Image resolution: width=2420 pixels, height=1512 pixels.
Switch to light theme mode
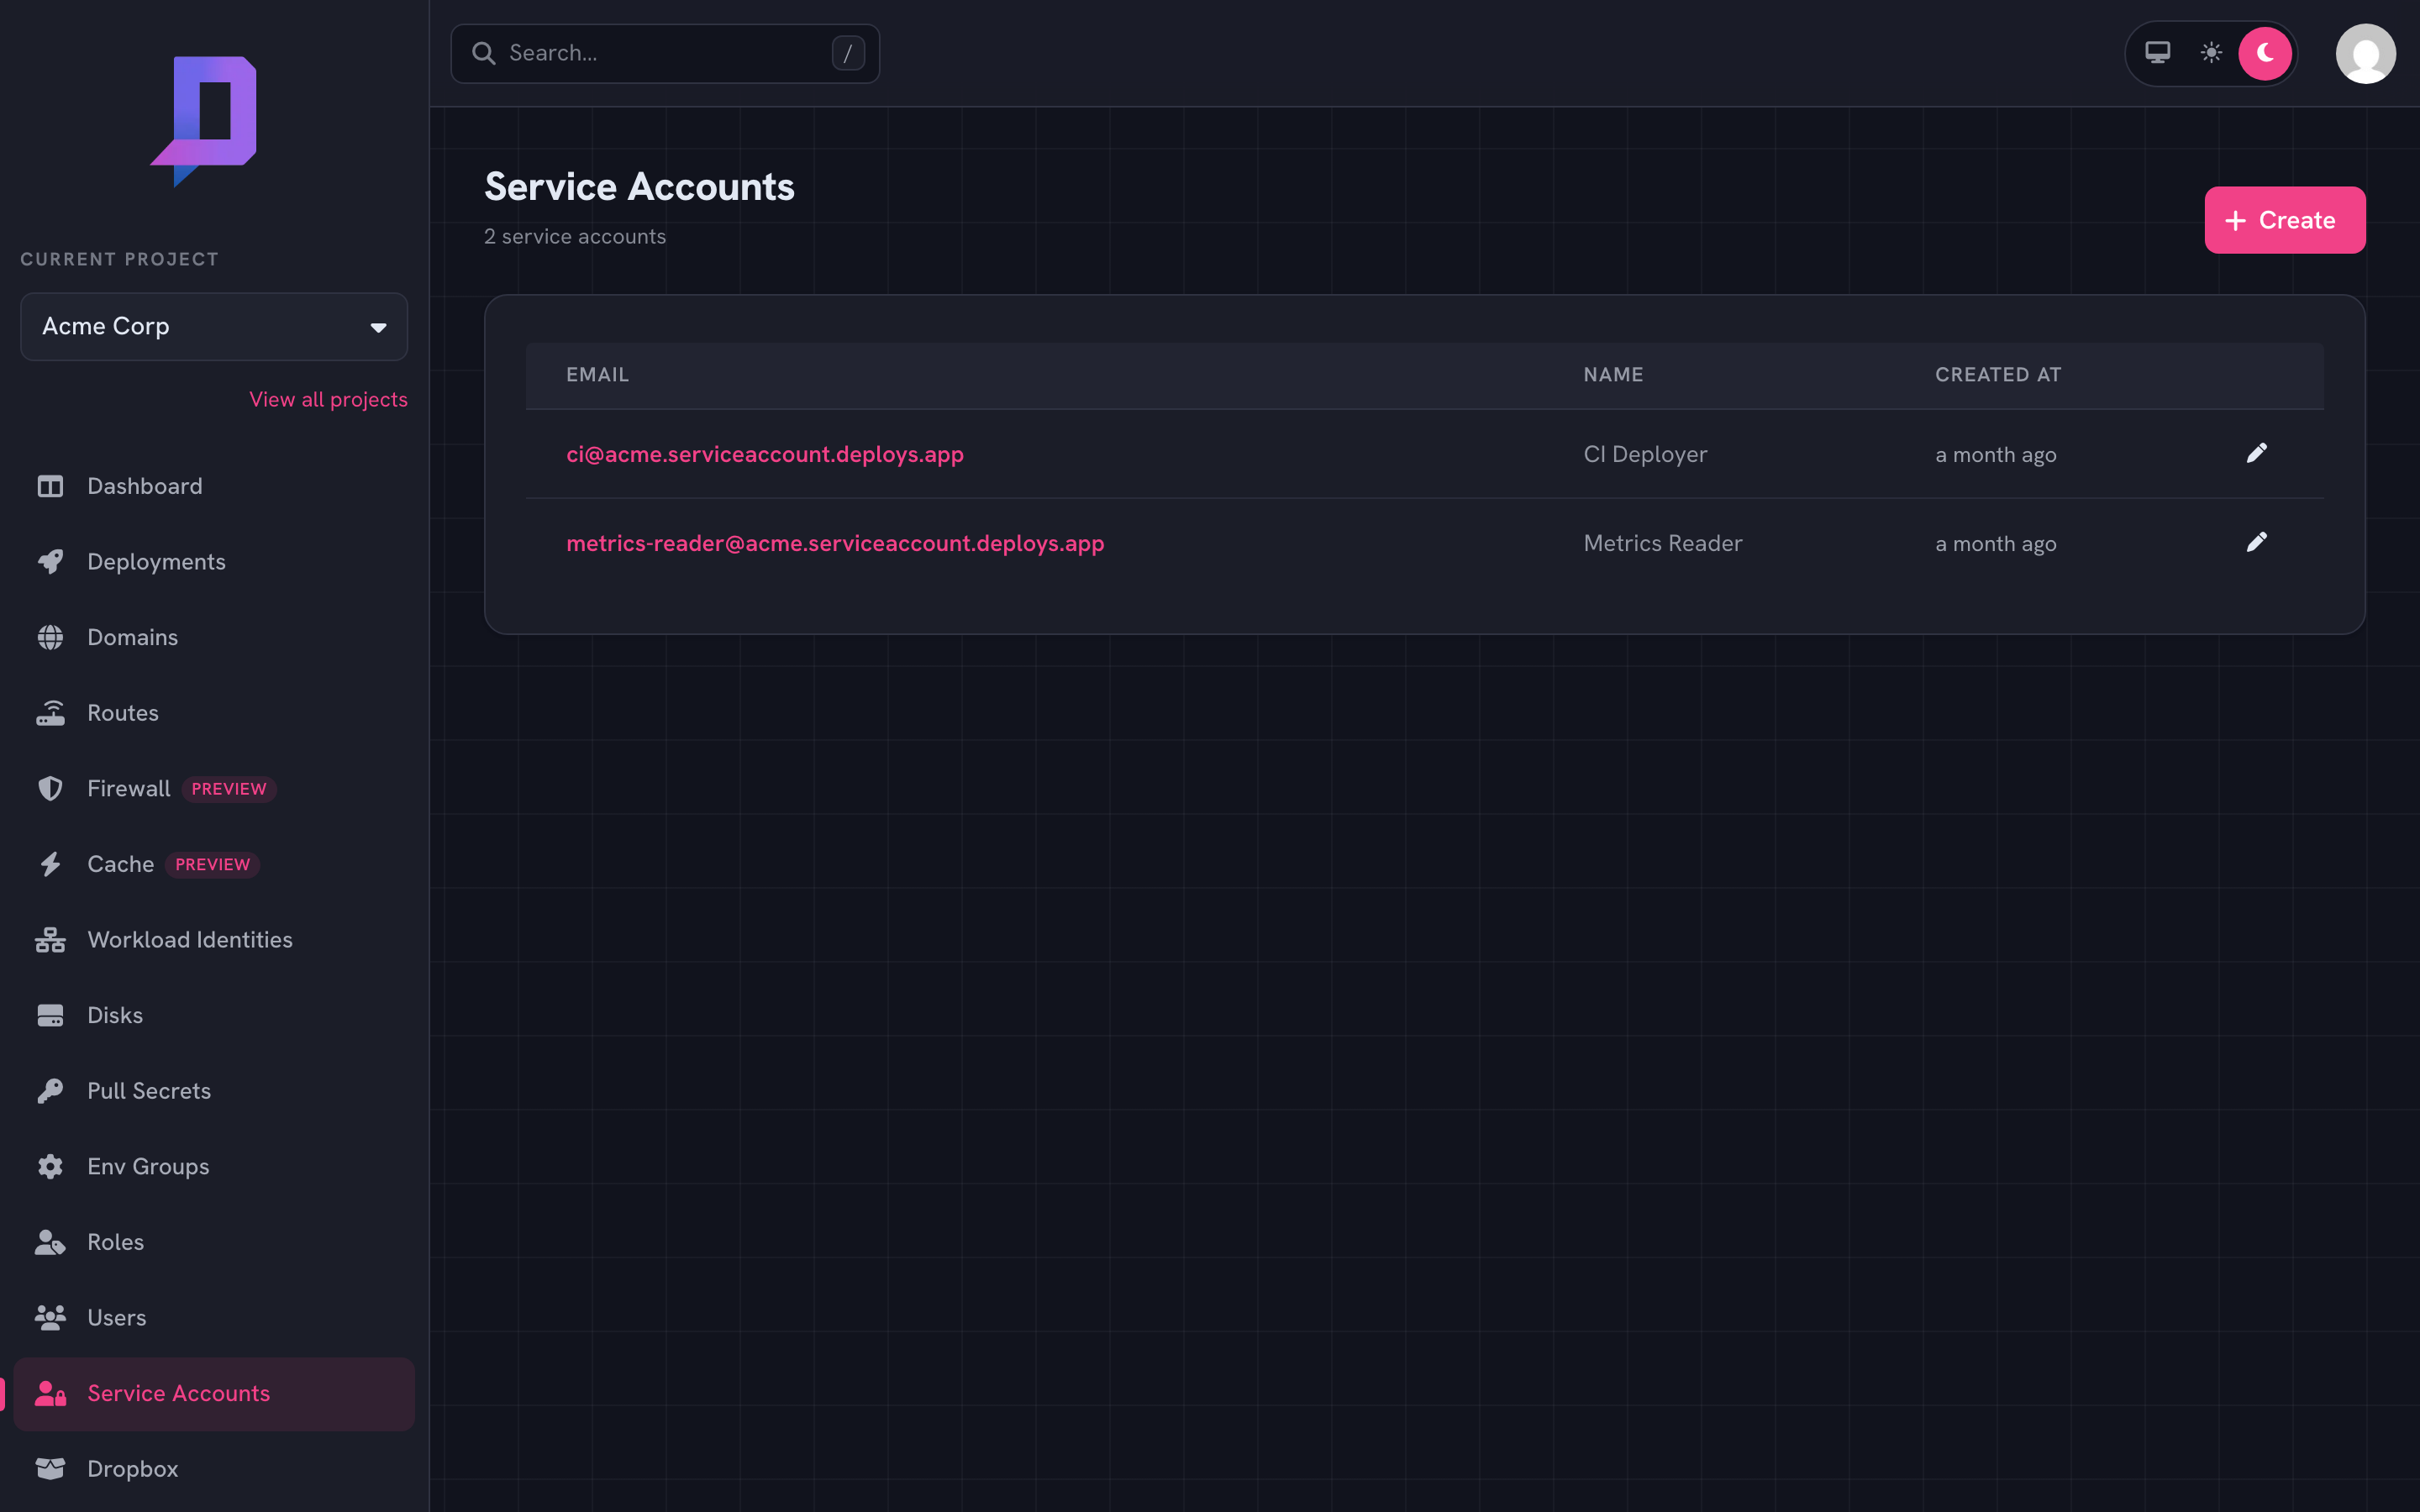pos(2211,53)
